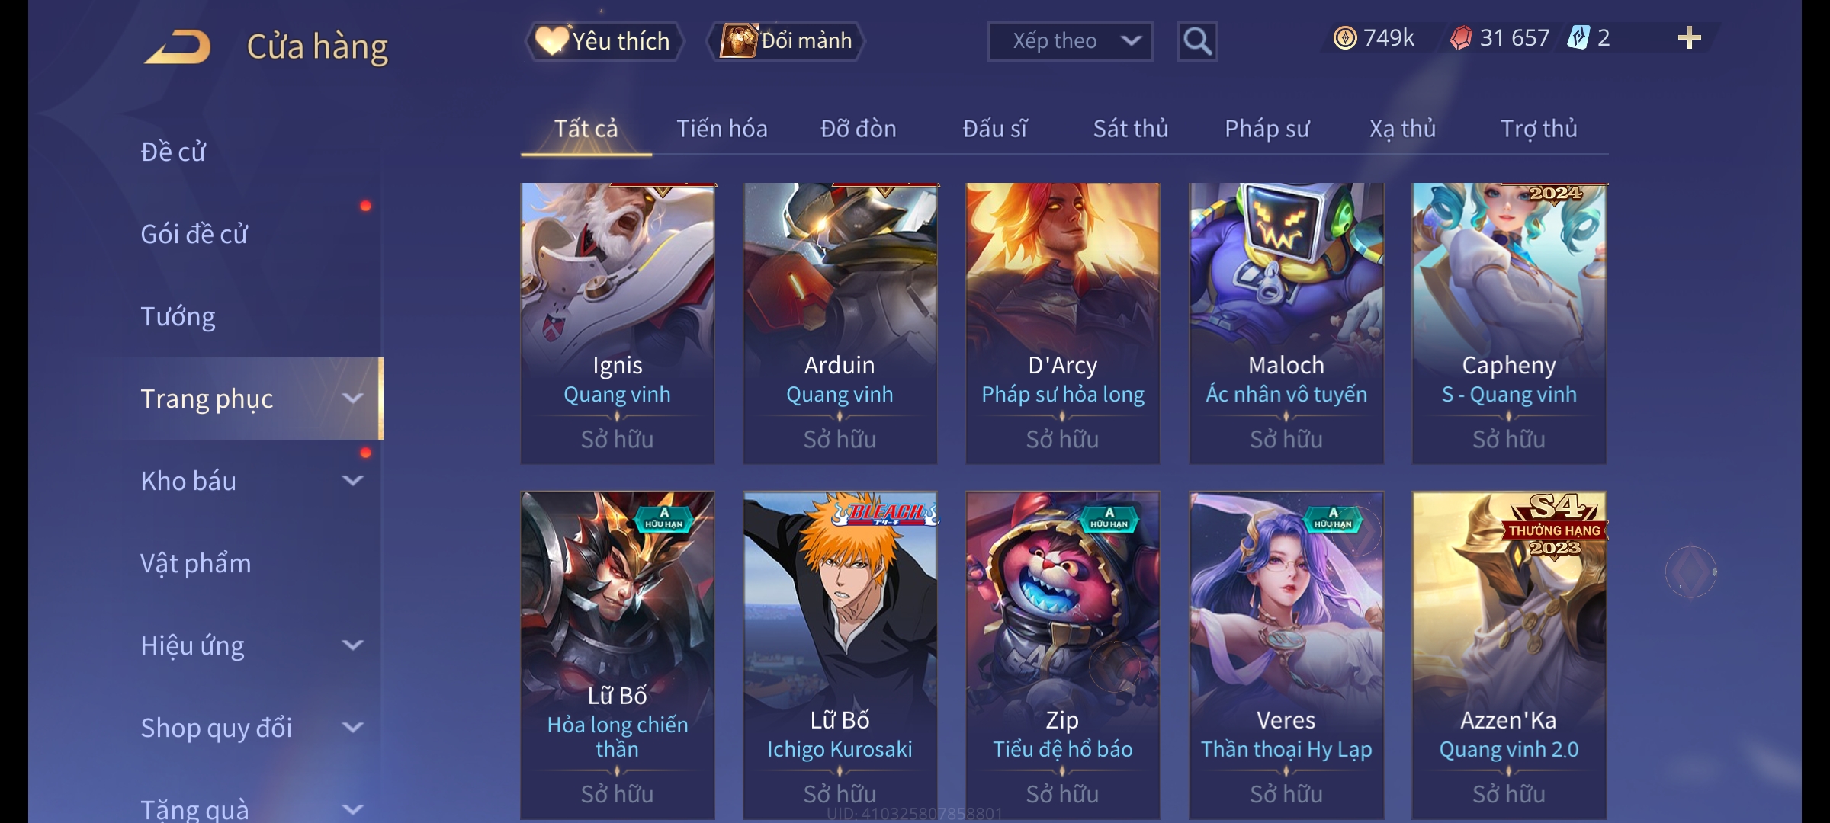This screenshot has width=1830, height=823.
Task: Select the Tiến hóa tab
Action: point(722,129)
